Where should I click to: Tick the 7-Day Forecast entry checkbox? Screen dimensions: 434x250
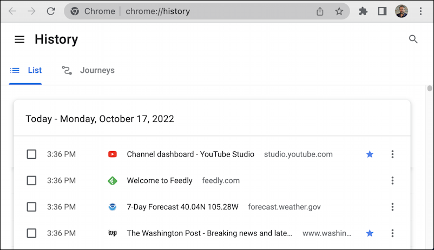click(31, 207)
